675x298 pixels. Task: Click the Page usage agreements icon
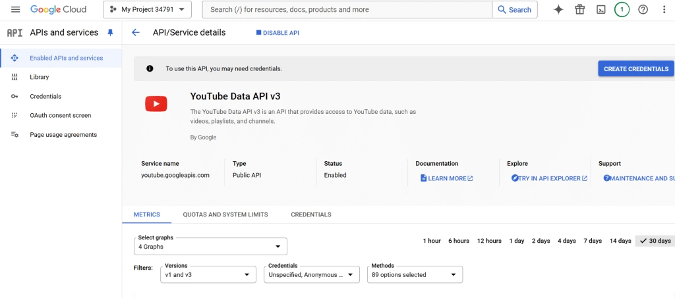(x=15, y=135)
